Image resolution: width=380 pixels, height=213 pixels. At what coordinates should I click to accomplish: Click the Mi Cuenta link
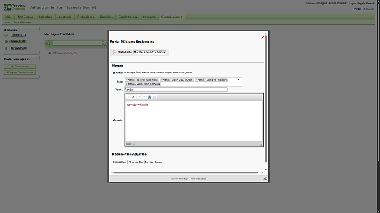[368, 9]
